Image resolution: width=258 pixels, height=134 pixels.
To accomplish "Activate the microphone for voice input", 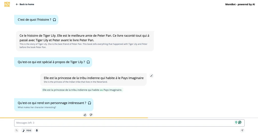I will point(37,130).
